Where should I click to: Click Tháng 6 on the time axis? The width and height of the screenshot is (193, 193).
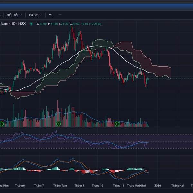pyautogui.click(x=20, y=186)
